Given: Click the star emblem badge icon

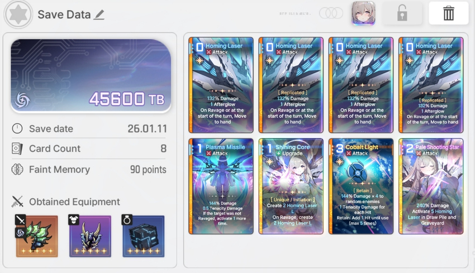Looking at the screenshot, I should (18, 14).
